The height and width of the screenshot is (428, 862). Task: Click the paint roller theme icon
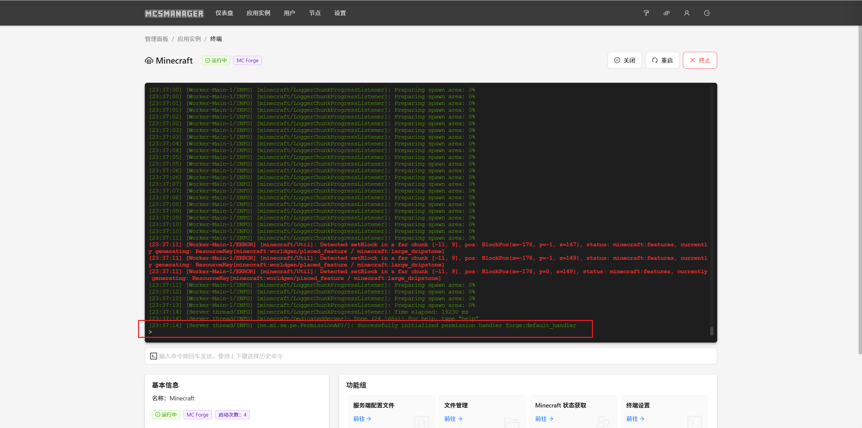646,13
